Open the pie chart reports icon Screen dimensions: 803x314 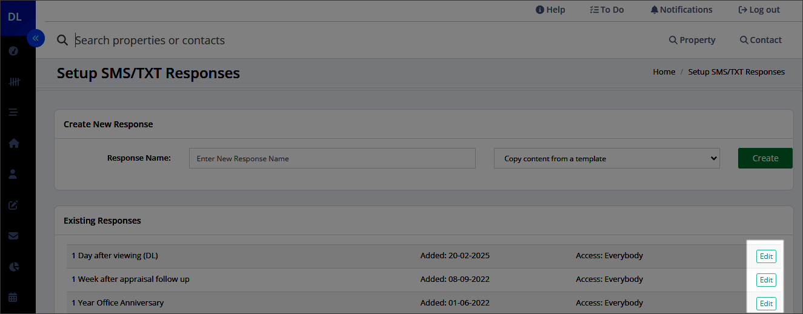click(x=13, y=267)
